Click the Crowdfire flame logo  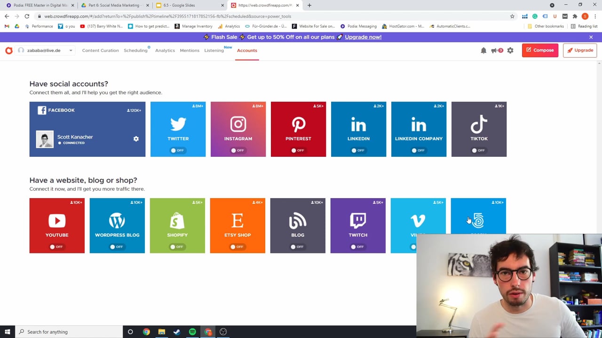click(9, 50)
